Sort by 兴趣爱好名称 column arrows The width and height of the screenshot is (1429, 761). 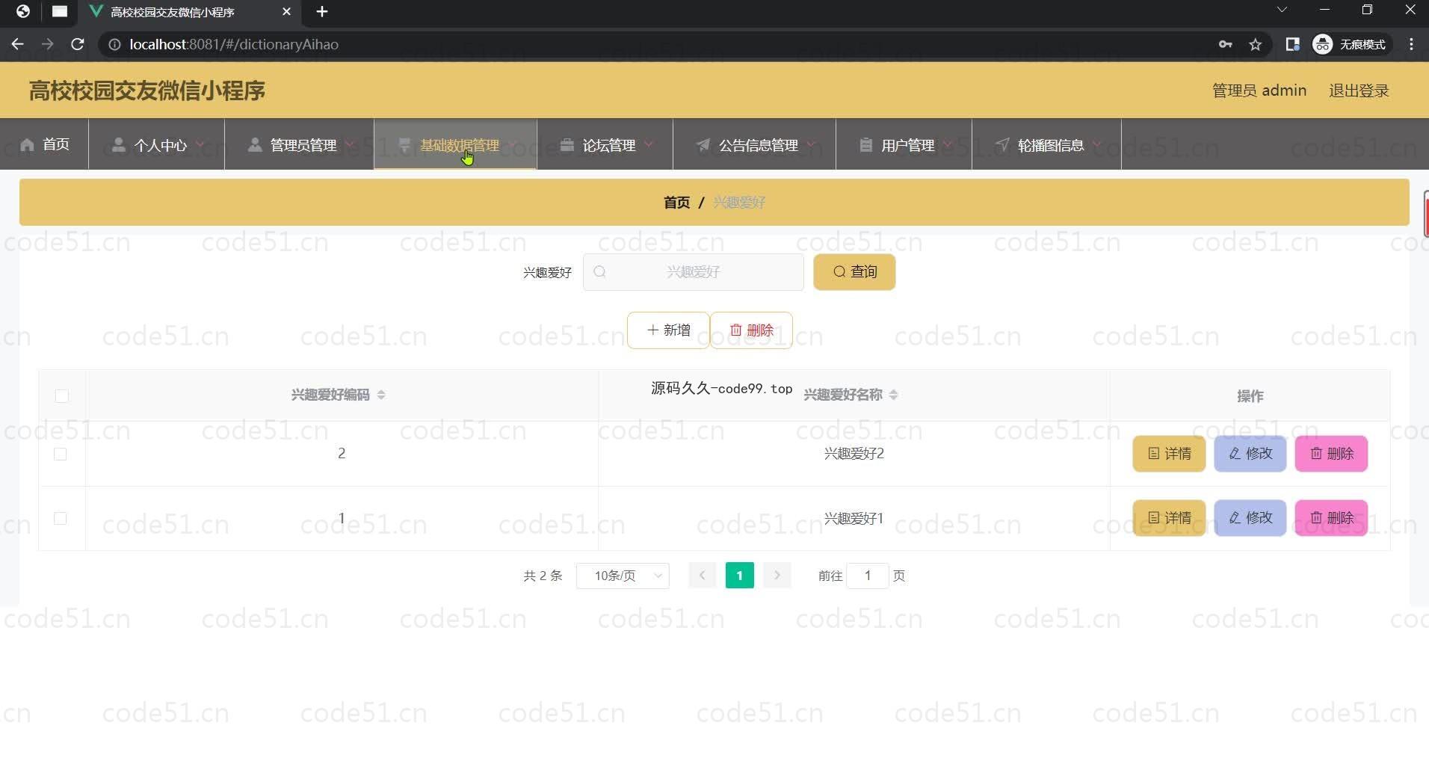coord(894,395)
